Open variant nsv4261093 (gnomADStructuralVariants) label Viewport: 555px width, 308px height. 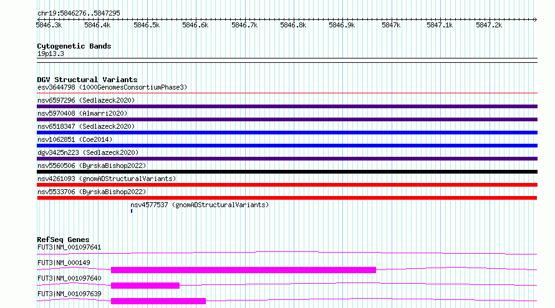[107, 179]
